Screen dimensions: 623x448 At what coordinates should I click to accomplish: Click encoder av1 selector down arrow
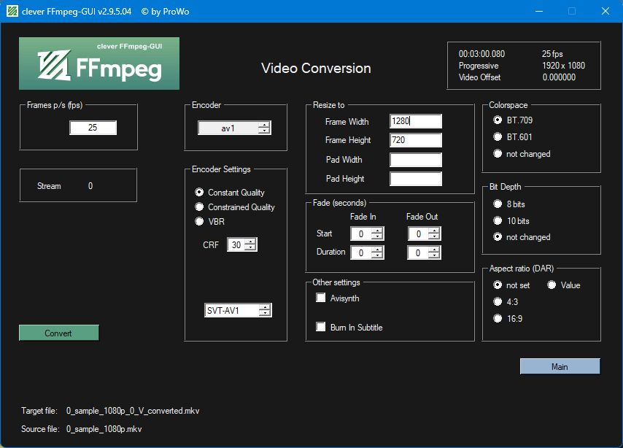pos(264,131)
